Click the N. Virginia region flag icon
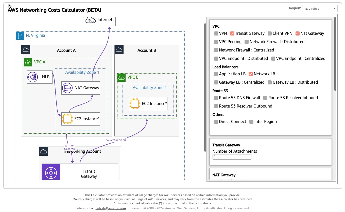The height and width of the screenshot is (212, 345). (20, 36)
